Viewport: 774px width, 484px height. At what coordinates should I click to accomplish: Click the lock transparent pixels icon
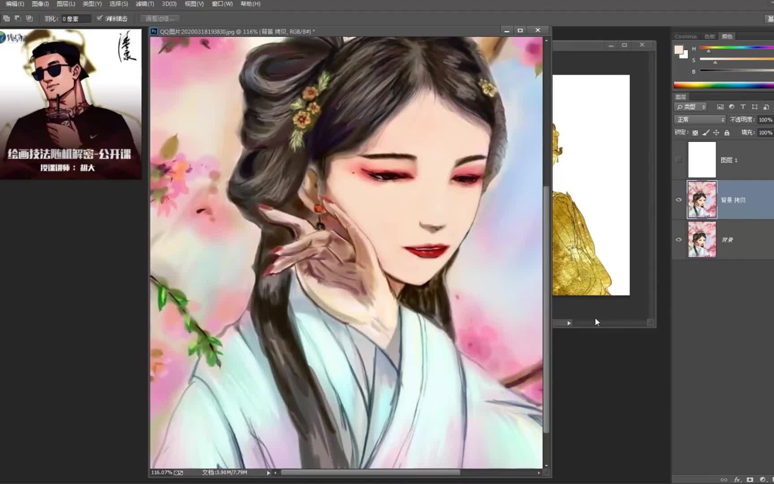[x=695, y=133]
